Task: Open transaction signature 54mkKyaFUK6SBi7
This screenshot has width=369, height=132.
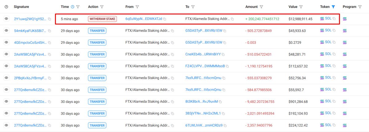Action: [30, 31]
